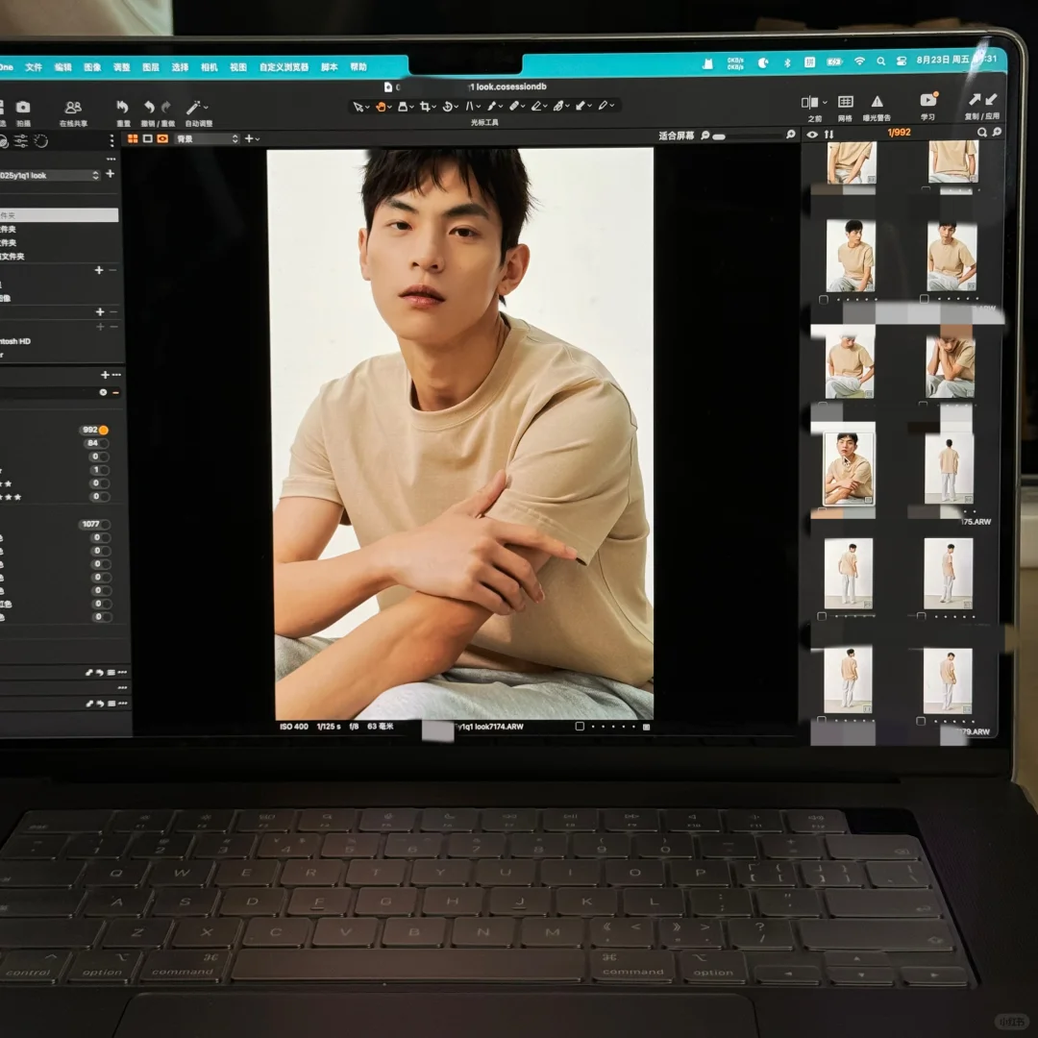Show the 网格 grid overlay

point(846,101)
